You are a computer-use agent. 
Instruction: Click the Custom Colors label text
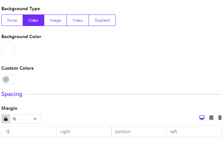(x=17, y=68)
